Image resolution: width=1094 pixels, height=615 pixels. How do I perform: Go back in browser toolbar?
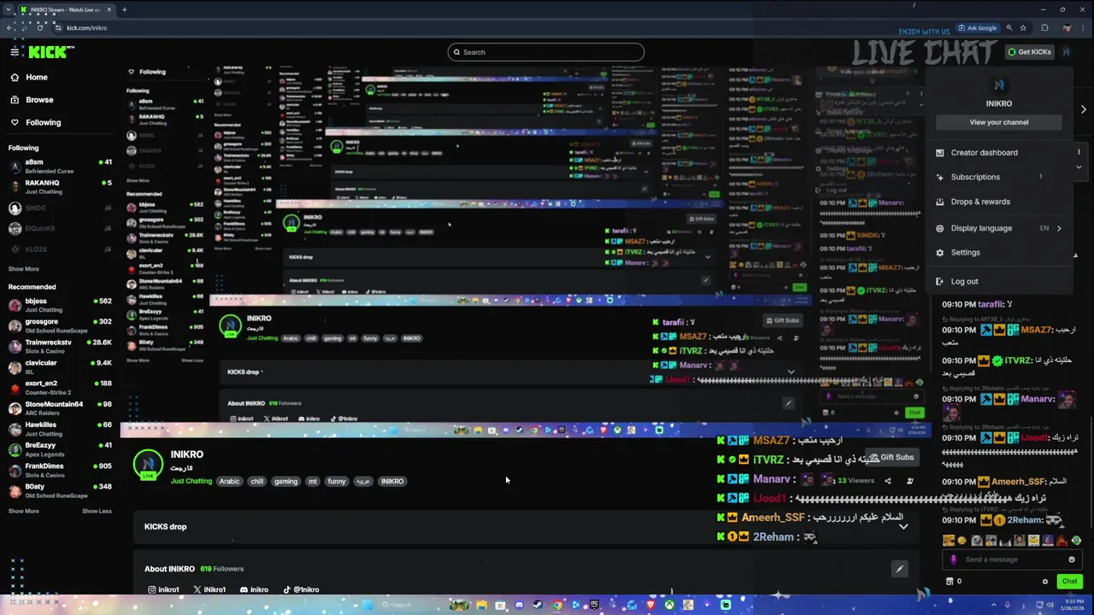click(9, 27)
